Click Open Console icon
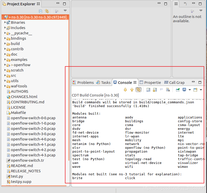 [x=195, y=90]
